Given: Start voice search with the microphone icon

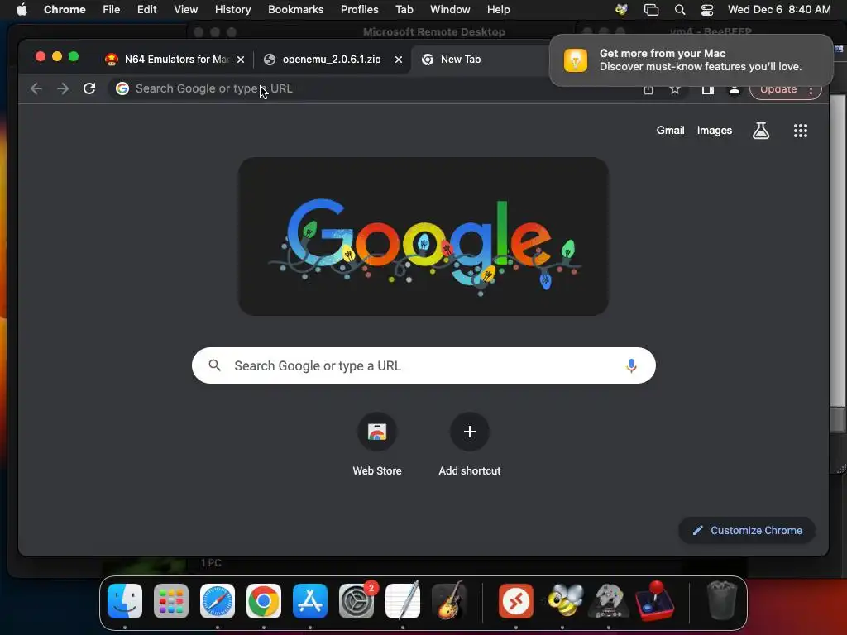Looking at the screenshot, I should pyautogui.click(x=630, y=365).
